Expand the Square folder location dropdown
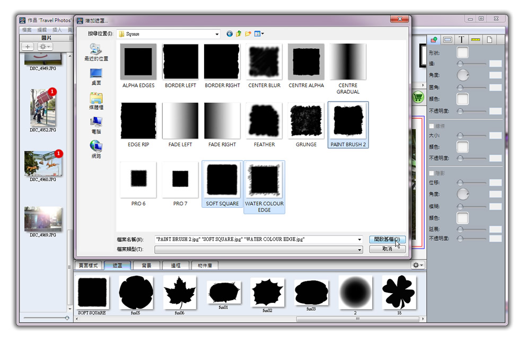This screenshot has width=526, height=342. coord(216,34)
